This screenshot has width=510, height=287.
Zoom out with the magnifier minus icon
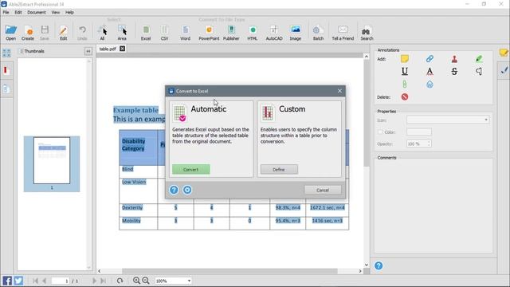tap(146, 281)
